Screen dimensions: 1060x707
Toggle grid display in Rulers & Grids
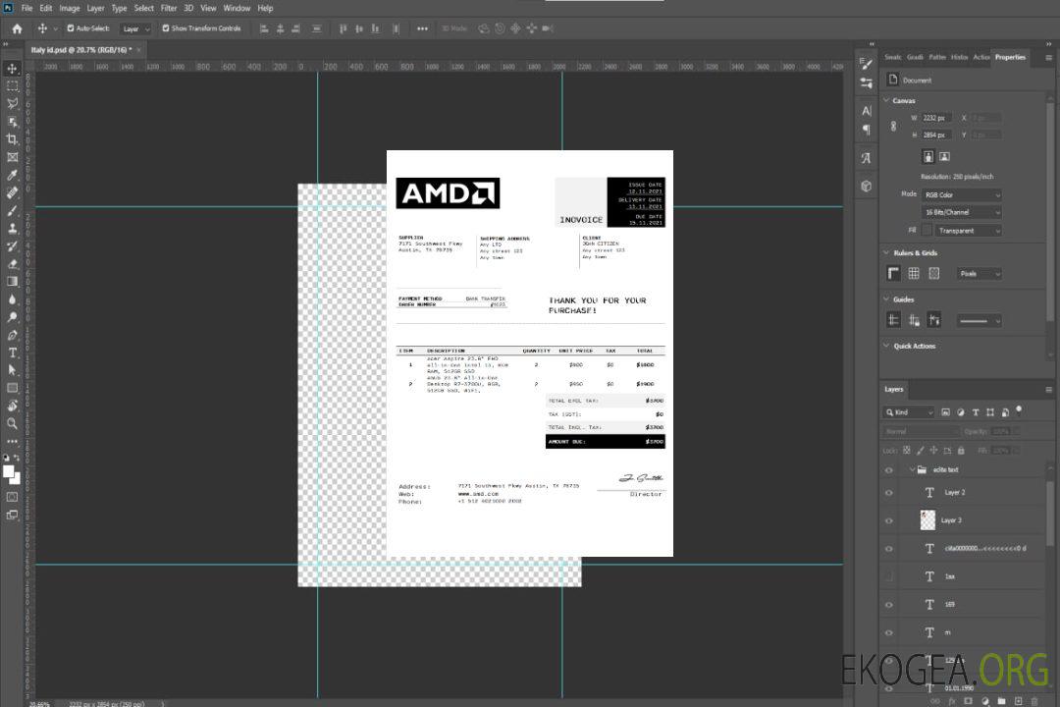(x=914, y=273)
